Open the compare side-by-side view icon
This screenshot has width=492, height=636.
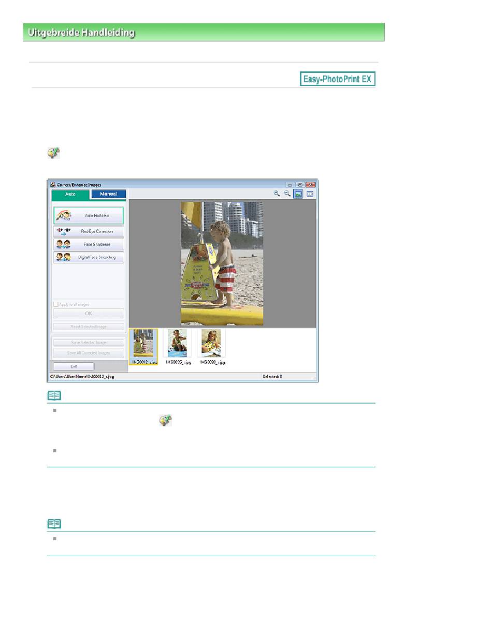[310, 194]
